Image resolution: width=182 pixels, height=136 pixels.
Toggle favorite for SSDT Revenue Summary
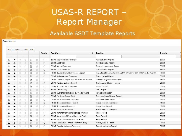click(x=44, y=110)
